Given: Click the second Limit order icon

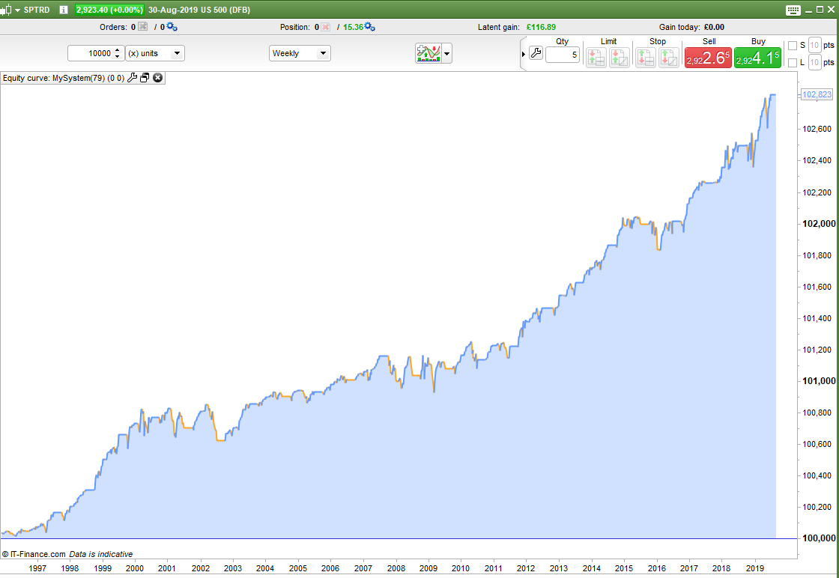Looking at the screenshot, I should pos(619,57).
